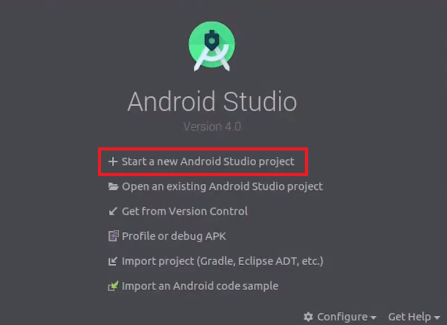Click the Android Studio compass logo

[212, 46]
